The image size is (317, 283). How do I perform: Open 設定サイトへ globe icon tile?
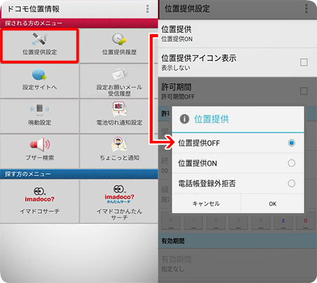coord(40,81)
